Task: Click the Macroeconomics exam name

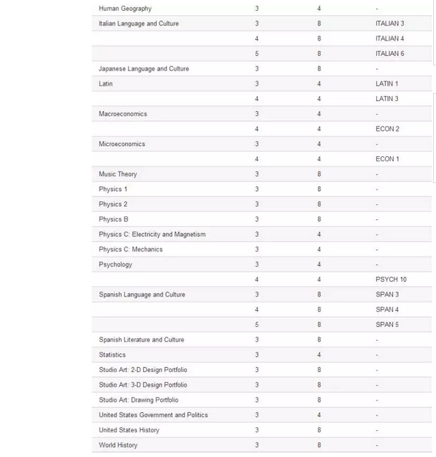Action: pyautogui.click(x=123, y=114)
